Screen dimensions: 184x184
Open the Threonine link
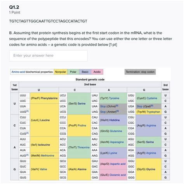(x=83, y=147)
